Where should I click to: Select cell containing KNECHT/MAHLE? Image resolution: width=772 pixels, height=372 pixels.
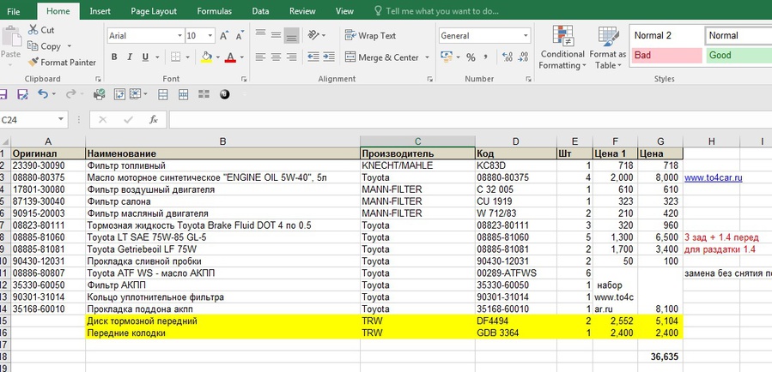point(417,165)
